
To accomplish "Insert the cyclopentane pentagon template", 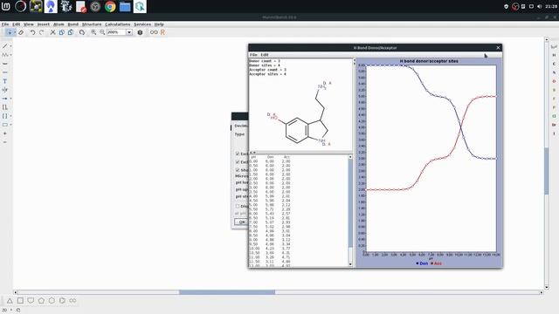I will point(41,301).
